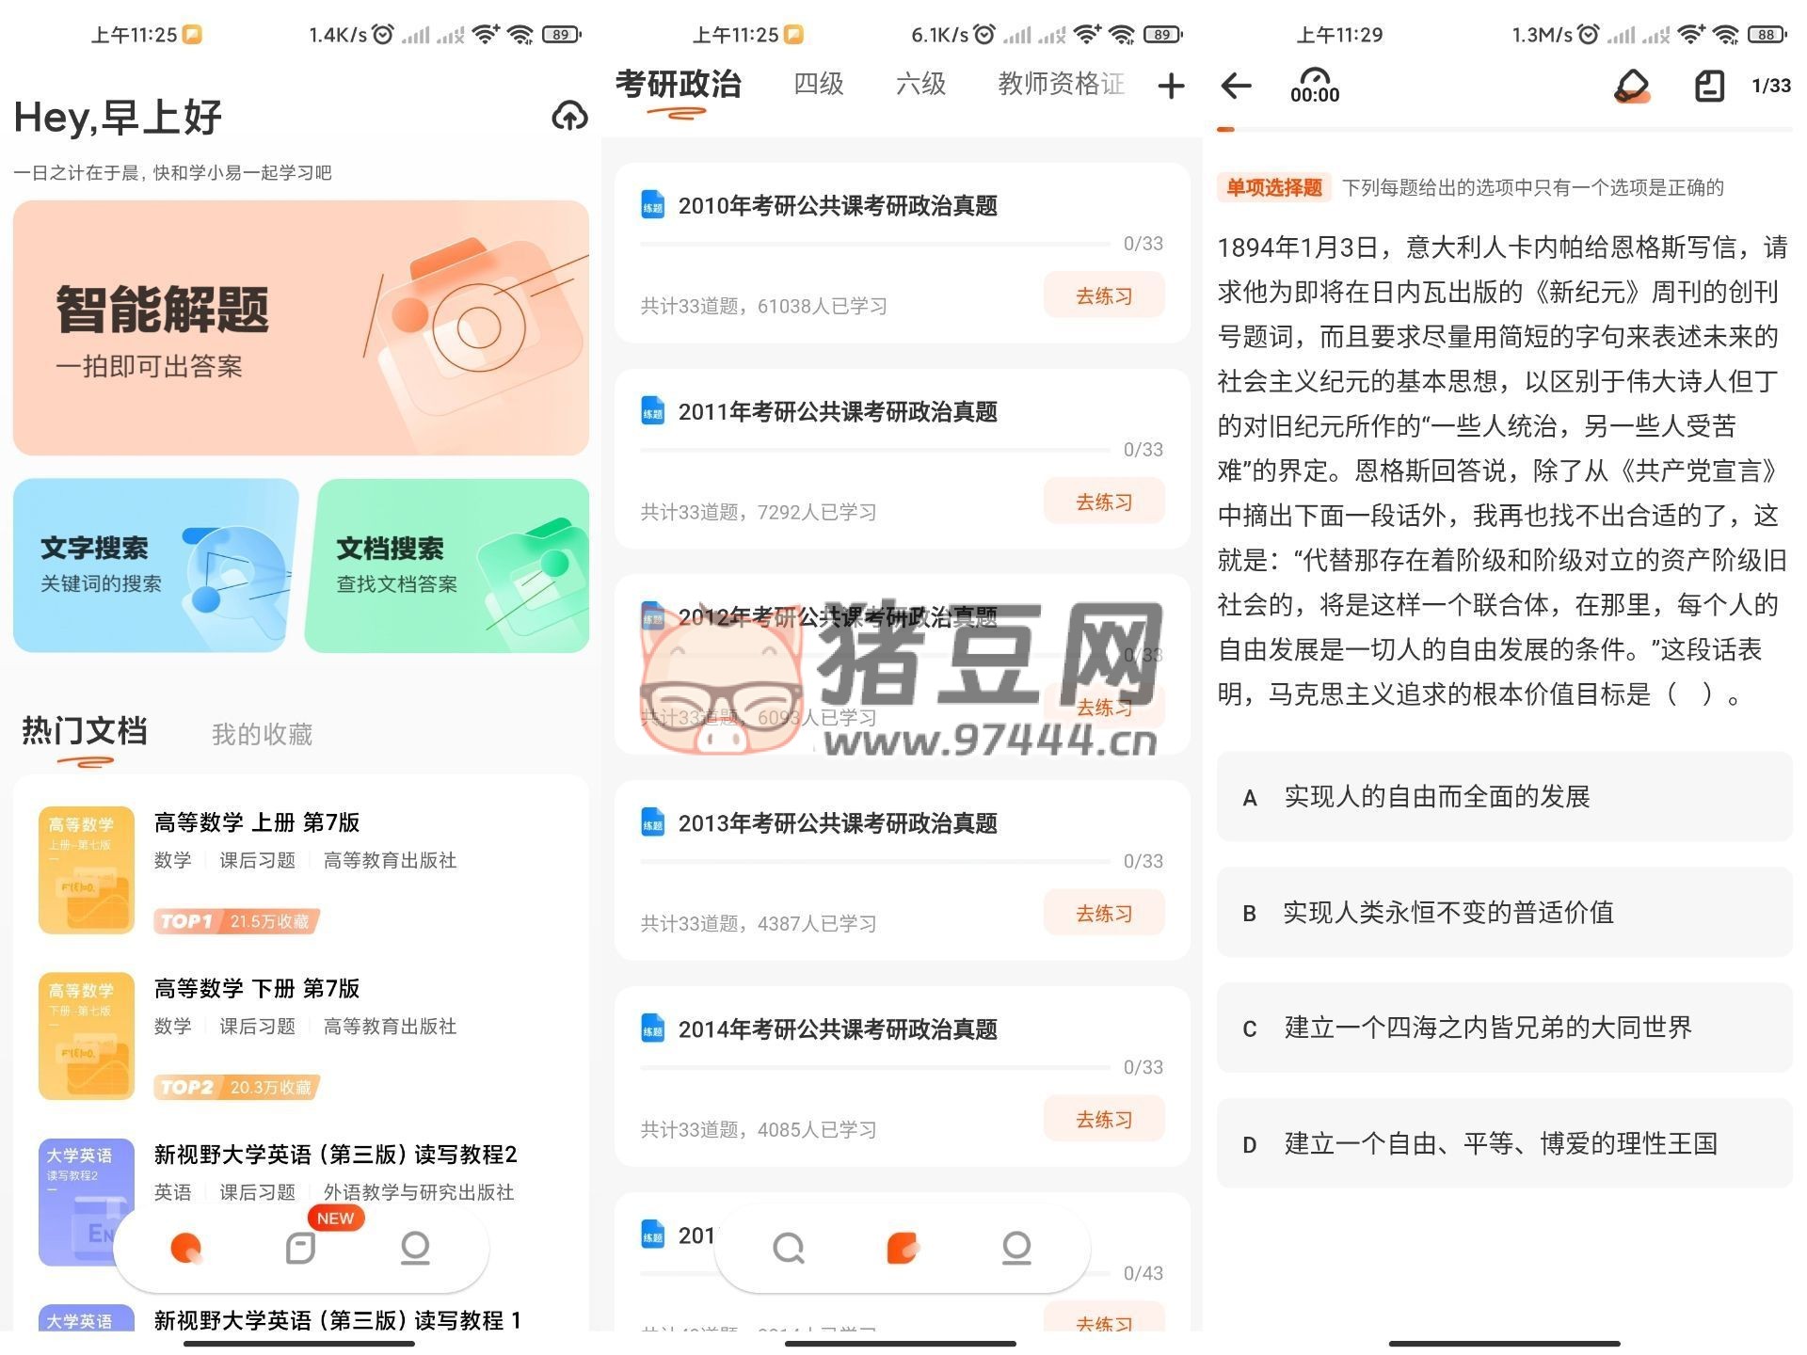Click the 练题 file icon beside 2010年 paper

(x=652, y=204)
